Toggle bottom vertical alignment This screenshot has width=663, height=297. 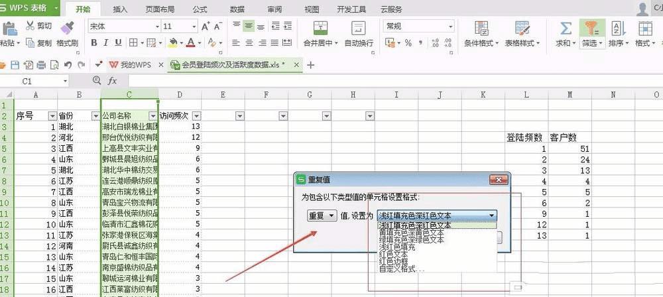(261, 27)
